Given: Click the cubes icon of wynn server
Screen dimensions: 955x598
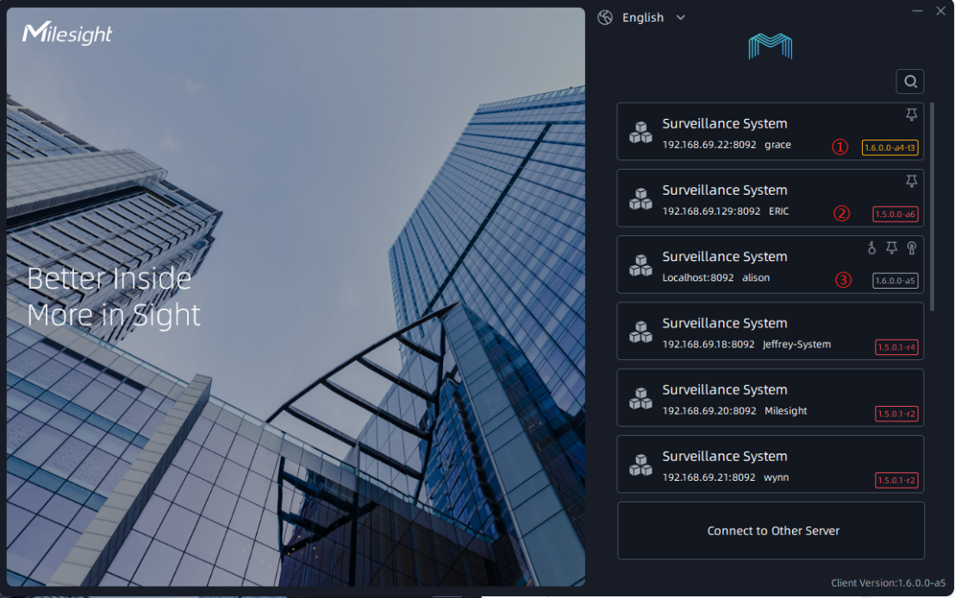Looking at the screenshot, I should point(640,464).
